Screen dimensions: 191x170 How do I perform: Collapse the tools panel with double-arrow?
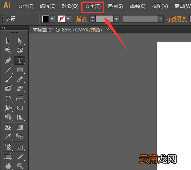pyautogui.click(x=4, y=28)
